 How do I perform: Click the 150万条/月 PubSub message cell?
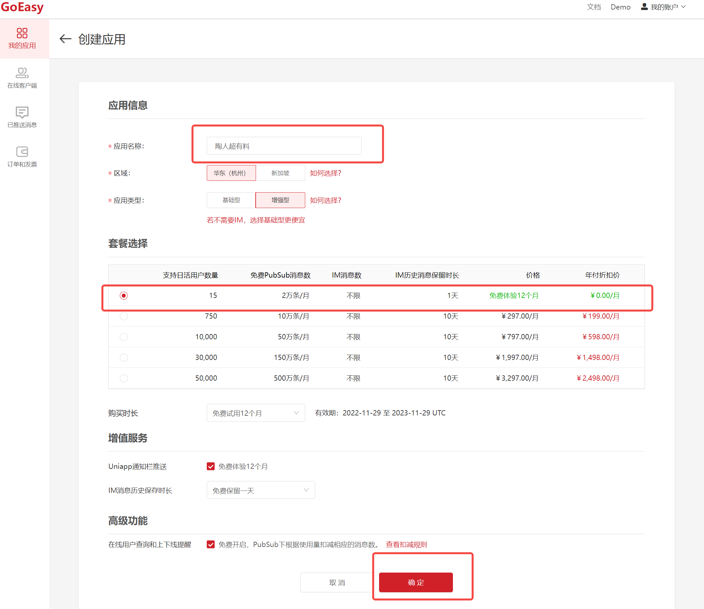291,358
